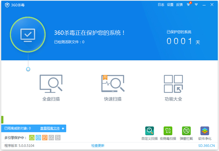Toggle the orange system repair engine icon
This screenshot has height=151, width=219.
(45, 138)
